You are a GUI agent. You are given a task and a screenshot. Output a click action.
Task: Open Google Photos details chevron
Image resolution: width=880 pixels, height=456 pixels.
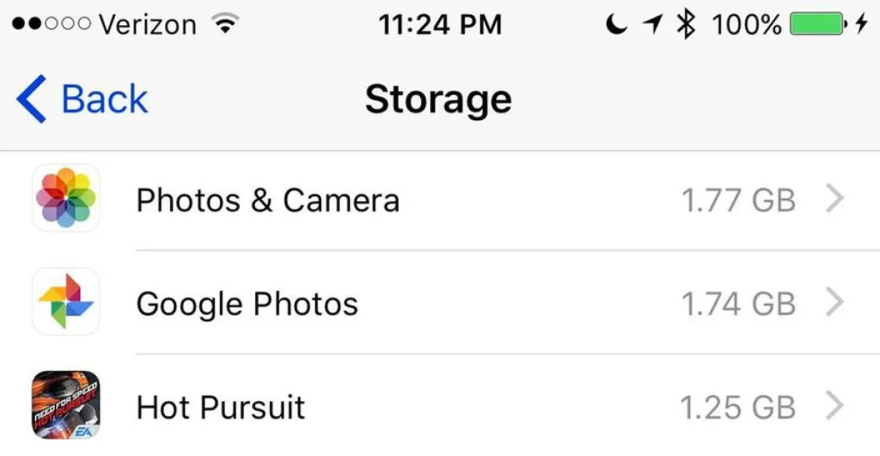coord(835,303)
